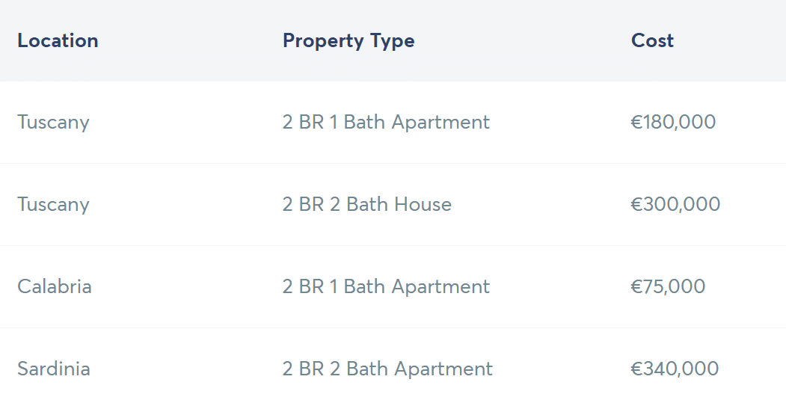786x403 pixels.
Task: Select the €180,000 cost cell
Action: 673,123
